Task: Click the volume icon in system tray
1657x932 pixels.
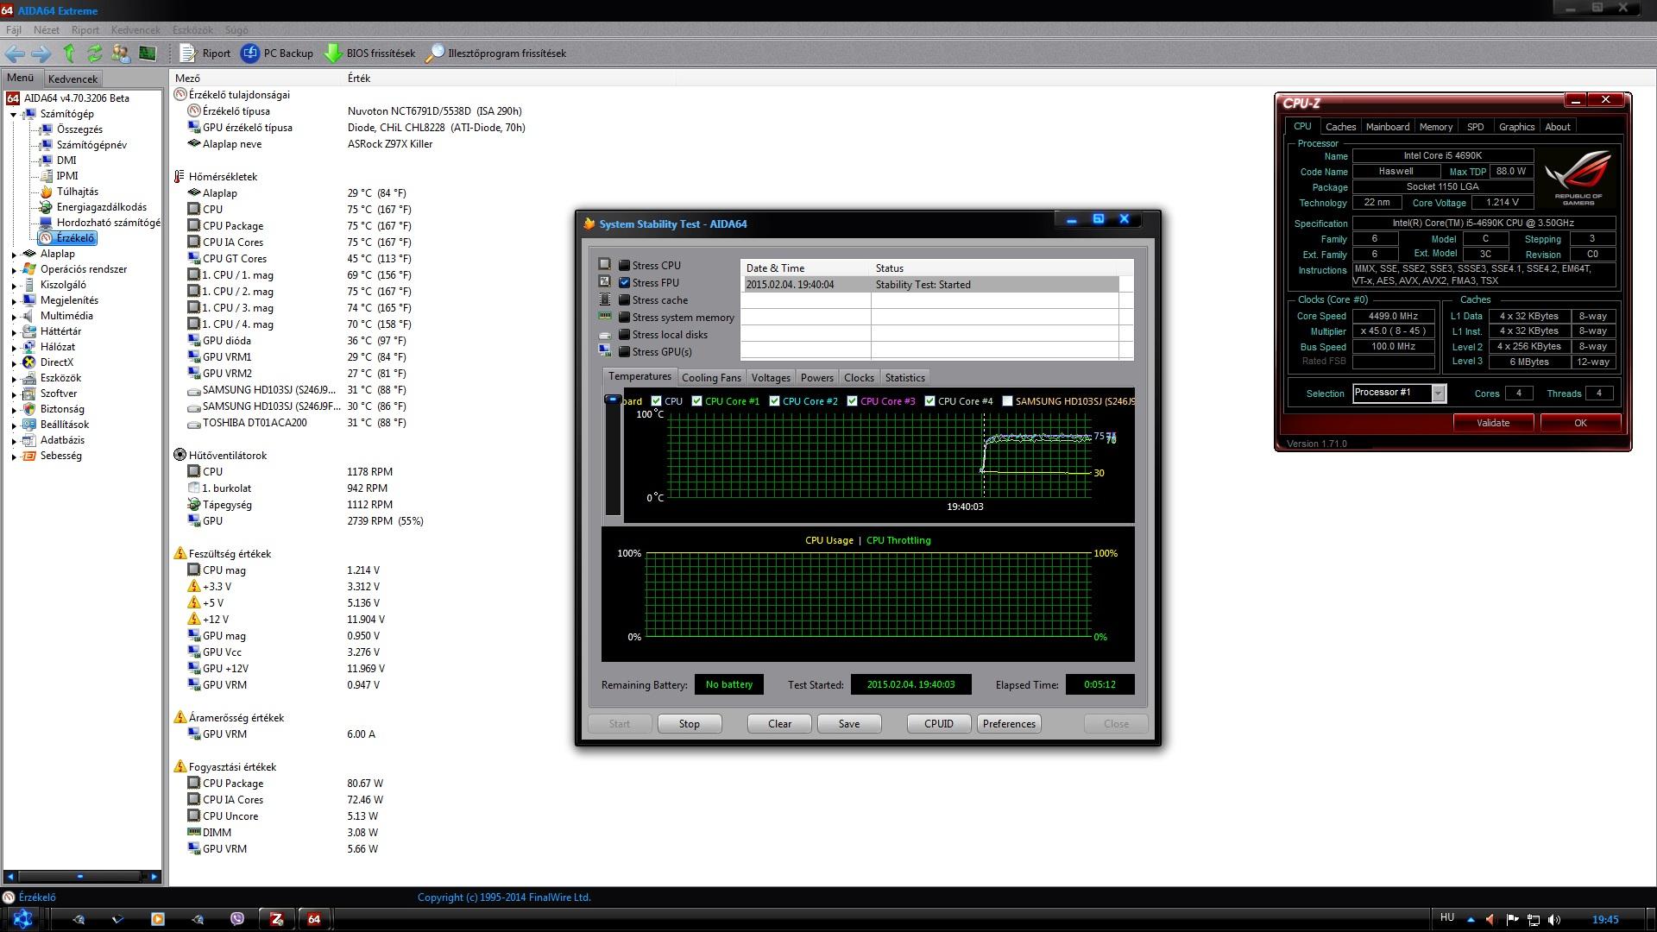Action: point(1555,920)
